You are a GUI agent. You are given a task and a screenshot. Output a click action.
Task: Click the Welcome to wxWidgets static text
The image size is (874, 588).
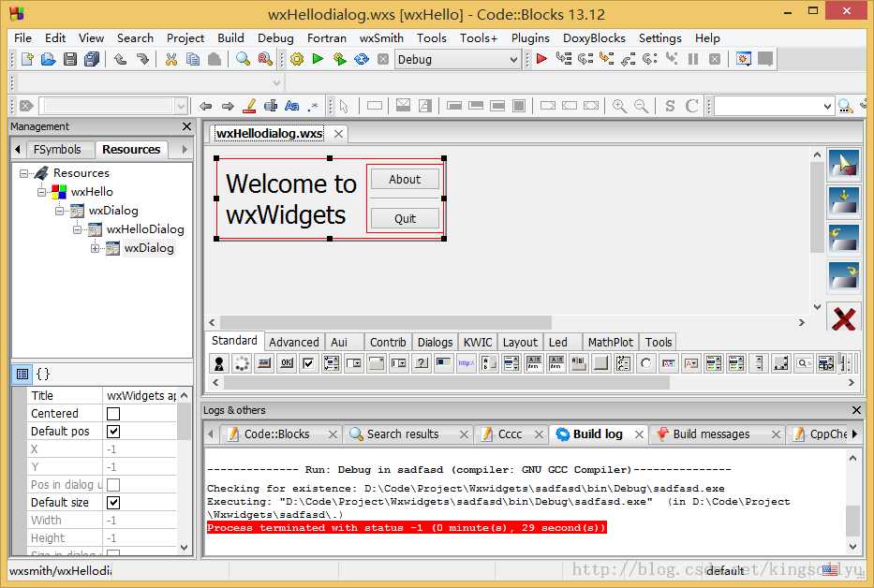[x=290, y=199]
